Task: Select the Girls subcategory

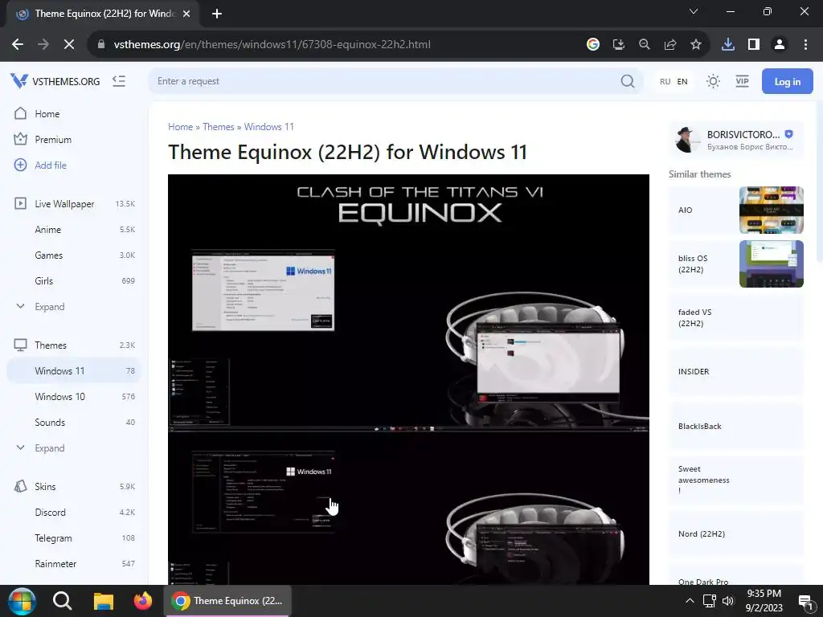Action: pos(73,280)
